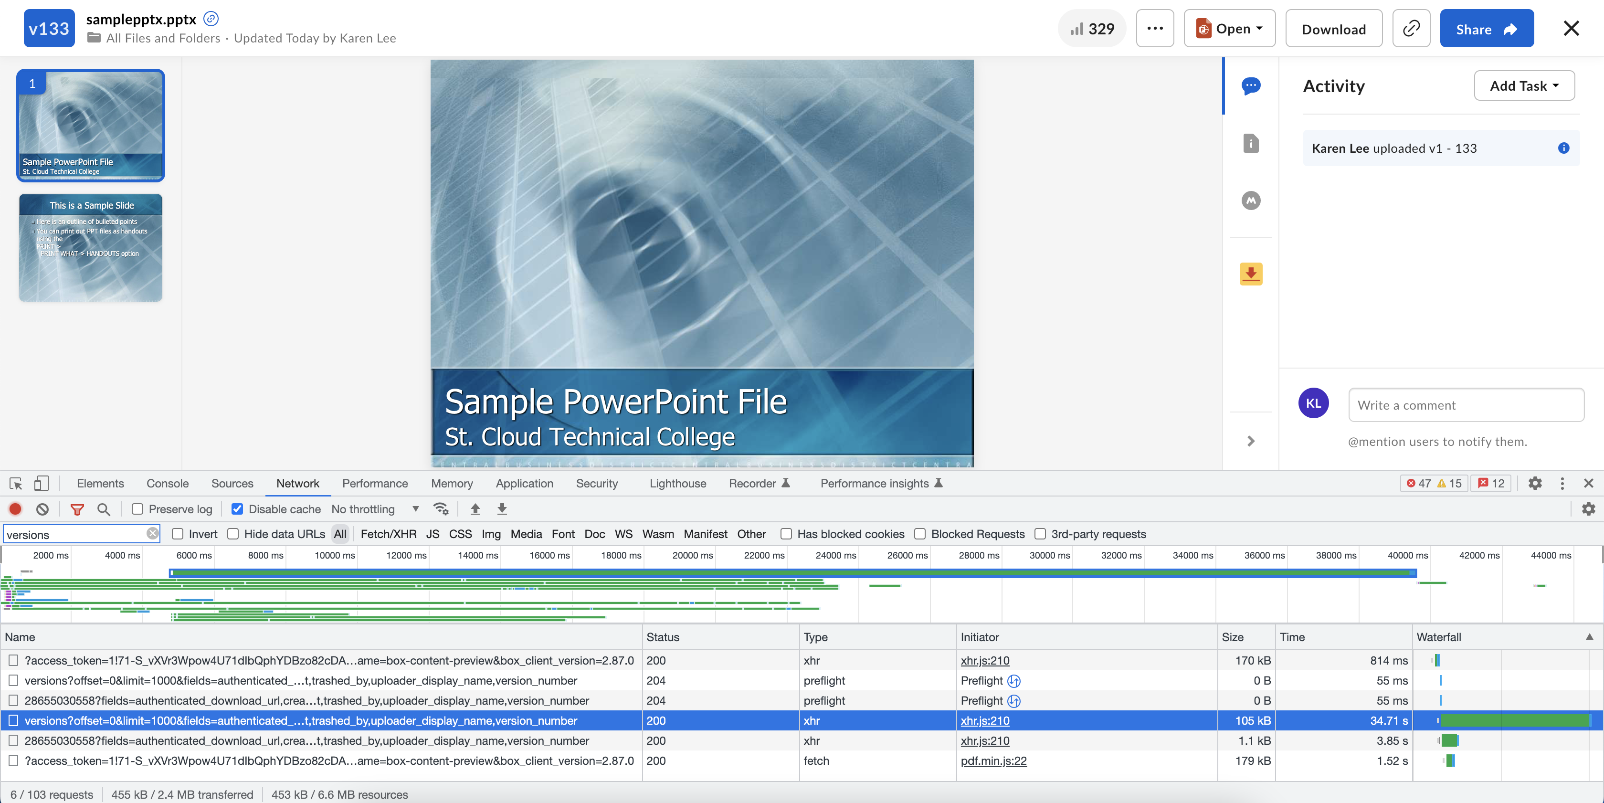Open network conditions settings icon

(442, 509)
